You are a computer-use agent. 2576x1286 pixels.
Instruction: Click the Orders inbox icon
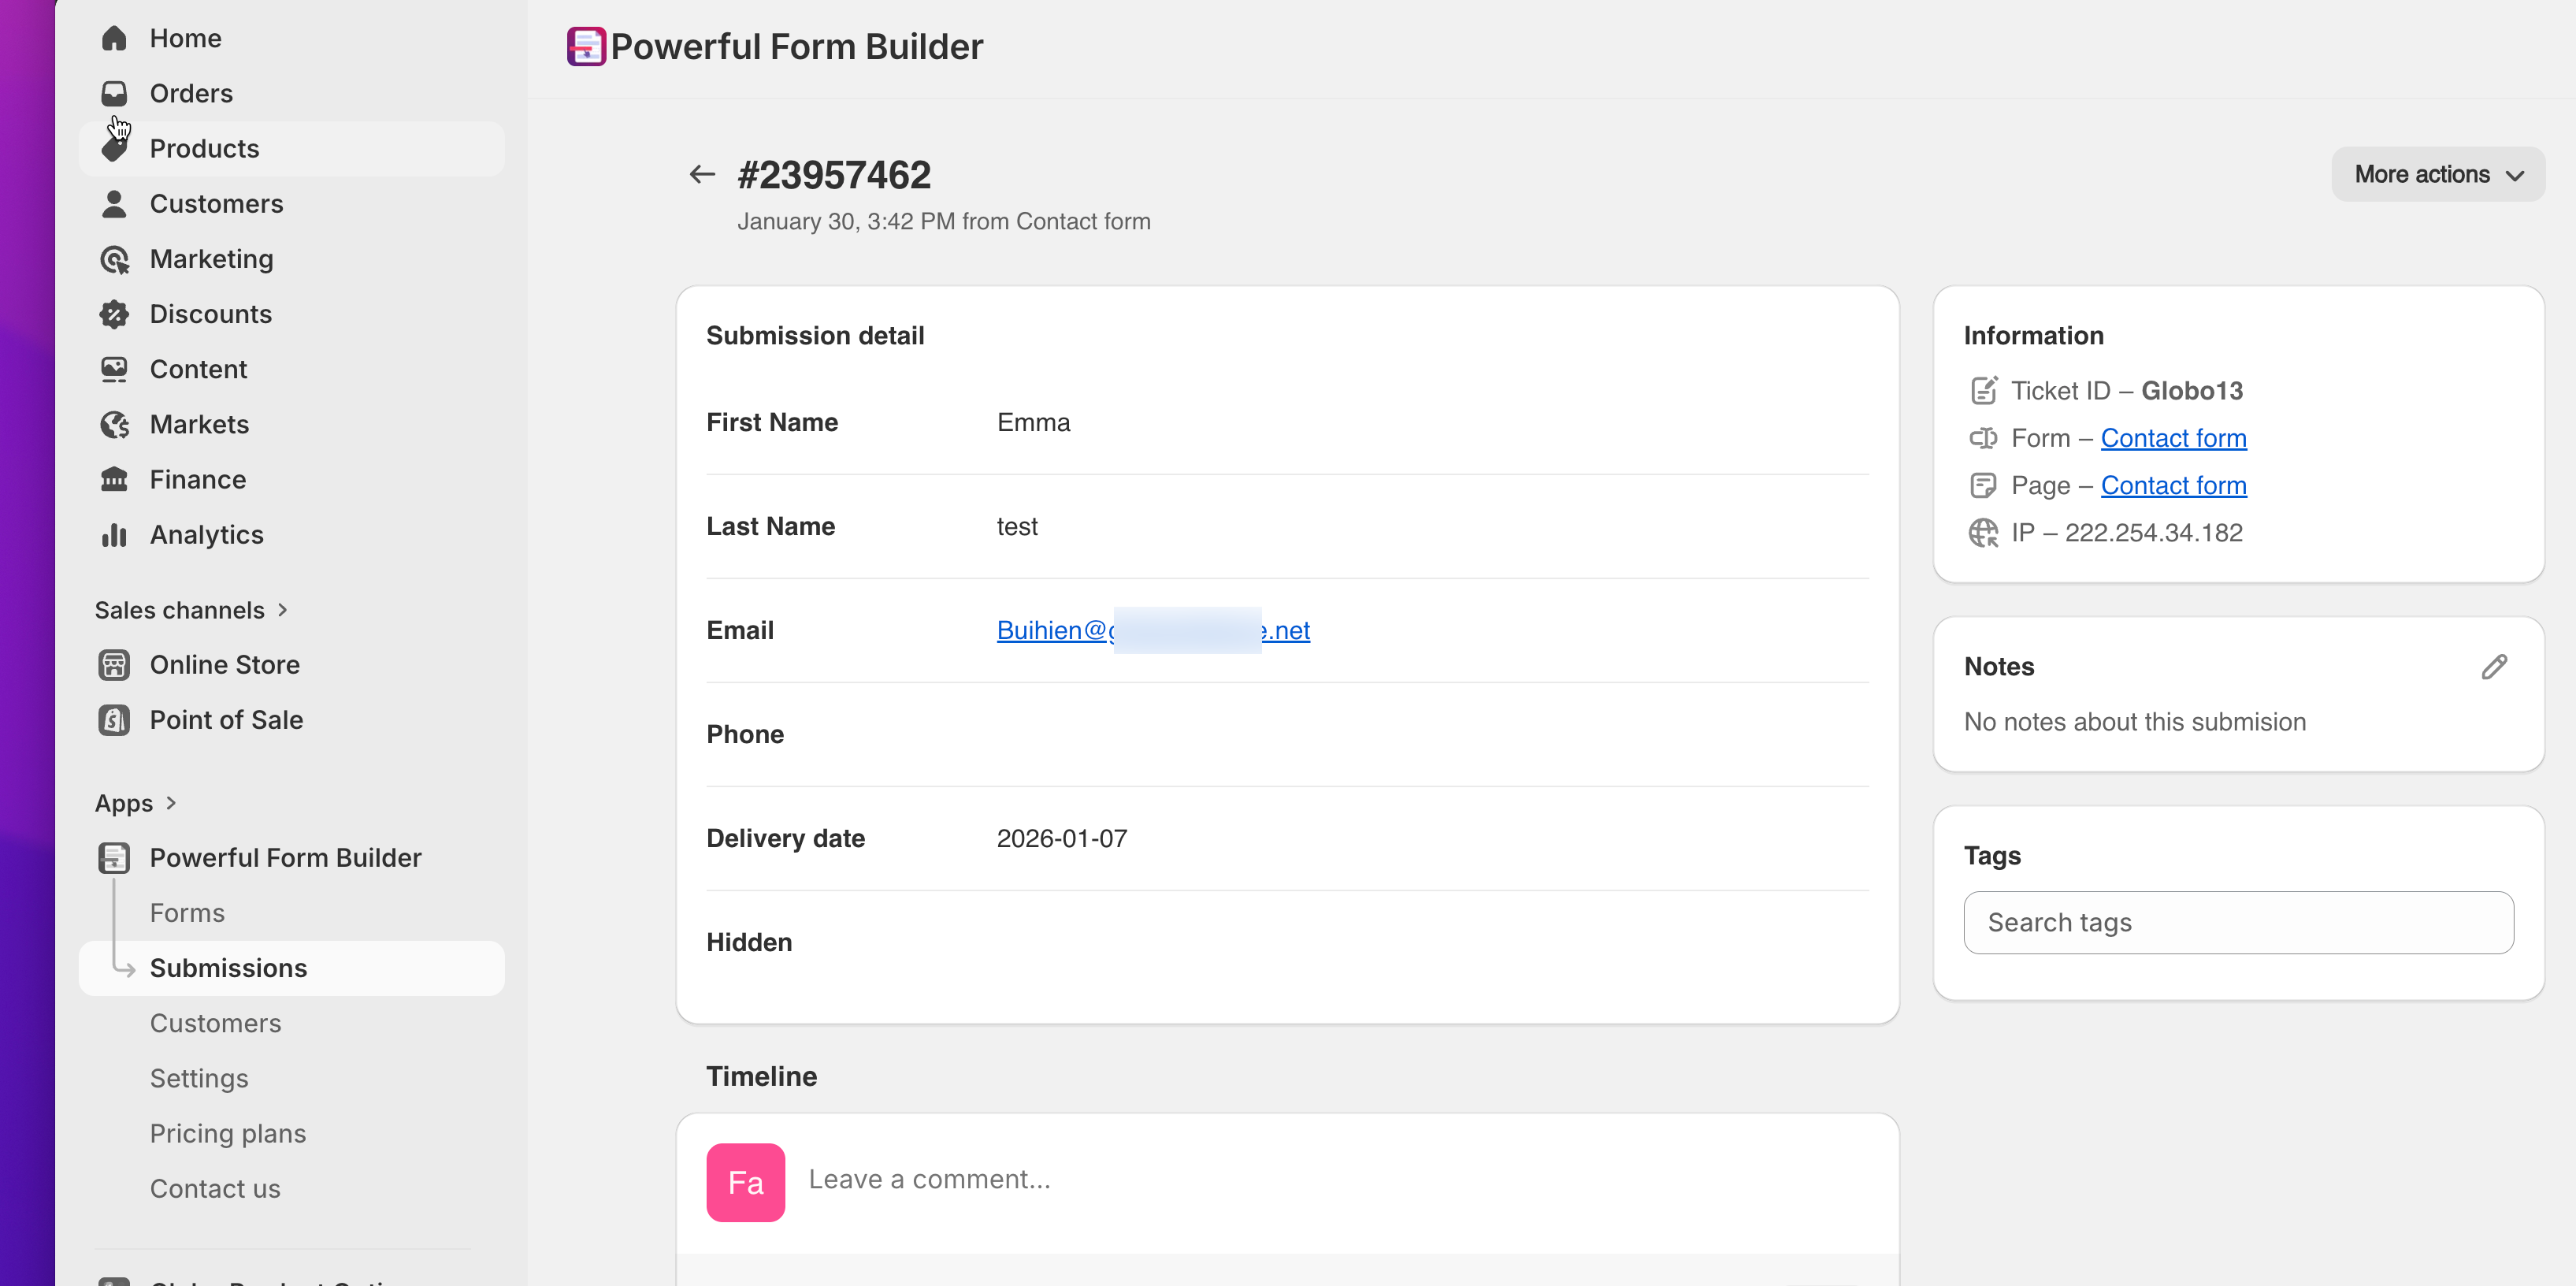click(x=114, y=93)
